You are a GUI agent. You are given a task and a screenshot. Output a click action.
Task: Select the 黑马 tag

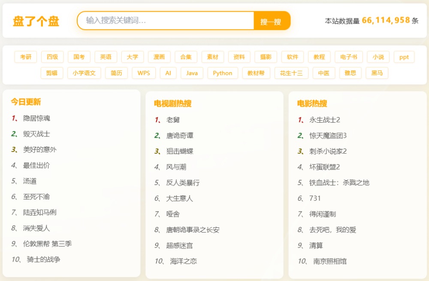pyautogui.click(x=377, y=73)
